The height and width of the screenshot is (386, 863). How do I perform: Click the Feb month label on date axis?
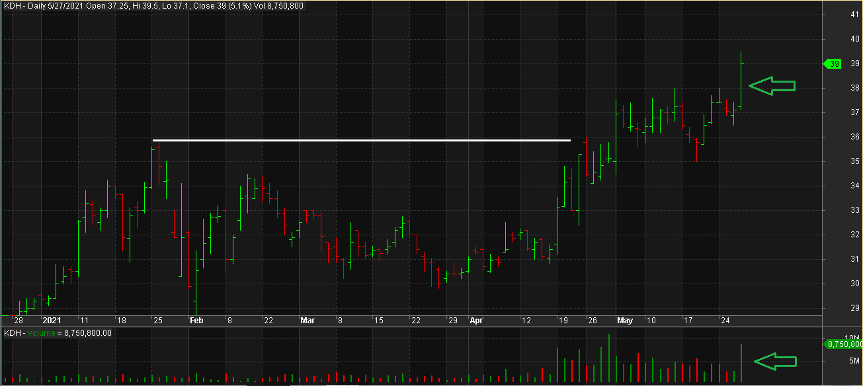point(196,321)
